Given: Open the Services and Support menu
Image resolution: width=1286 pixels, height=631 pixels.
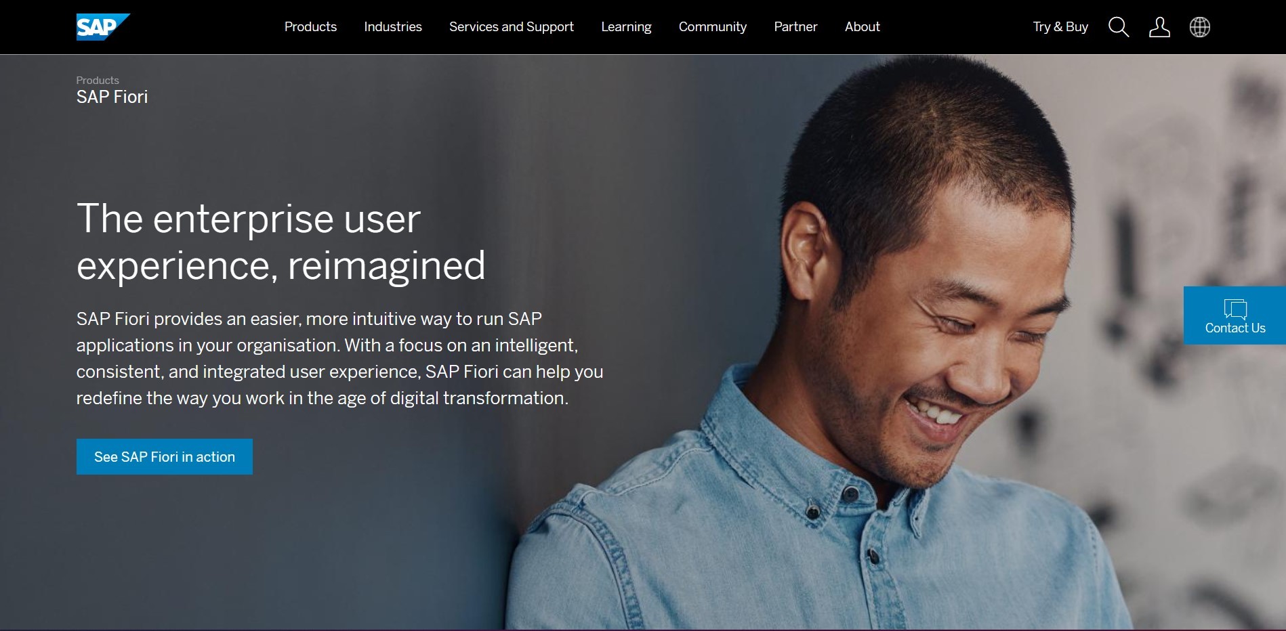Looking at the screenshot, I should (512, 27).
